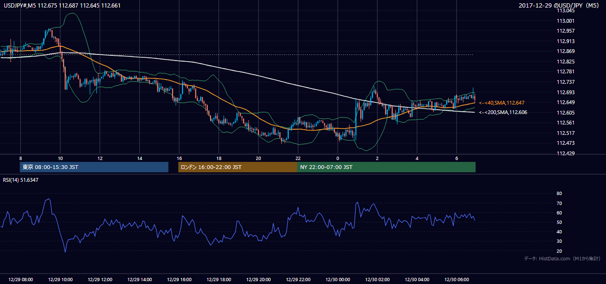Click price axis value 112.517
This screenshot has width=606, height=284.
(565, 133)
